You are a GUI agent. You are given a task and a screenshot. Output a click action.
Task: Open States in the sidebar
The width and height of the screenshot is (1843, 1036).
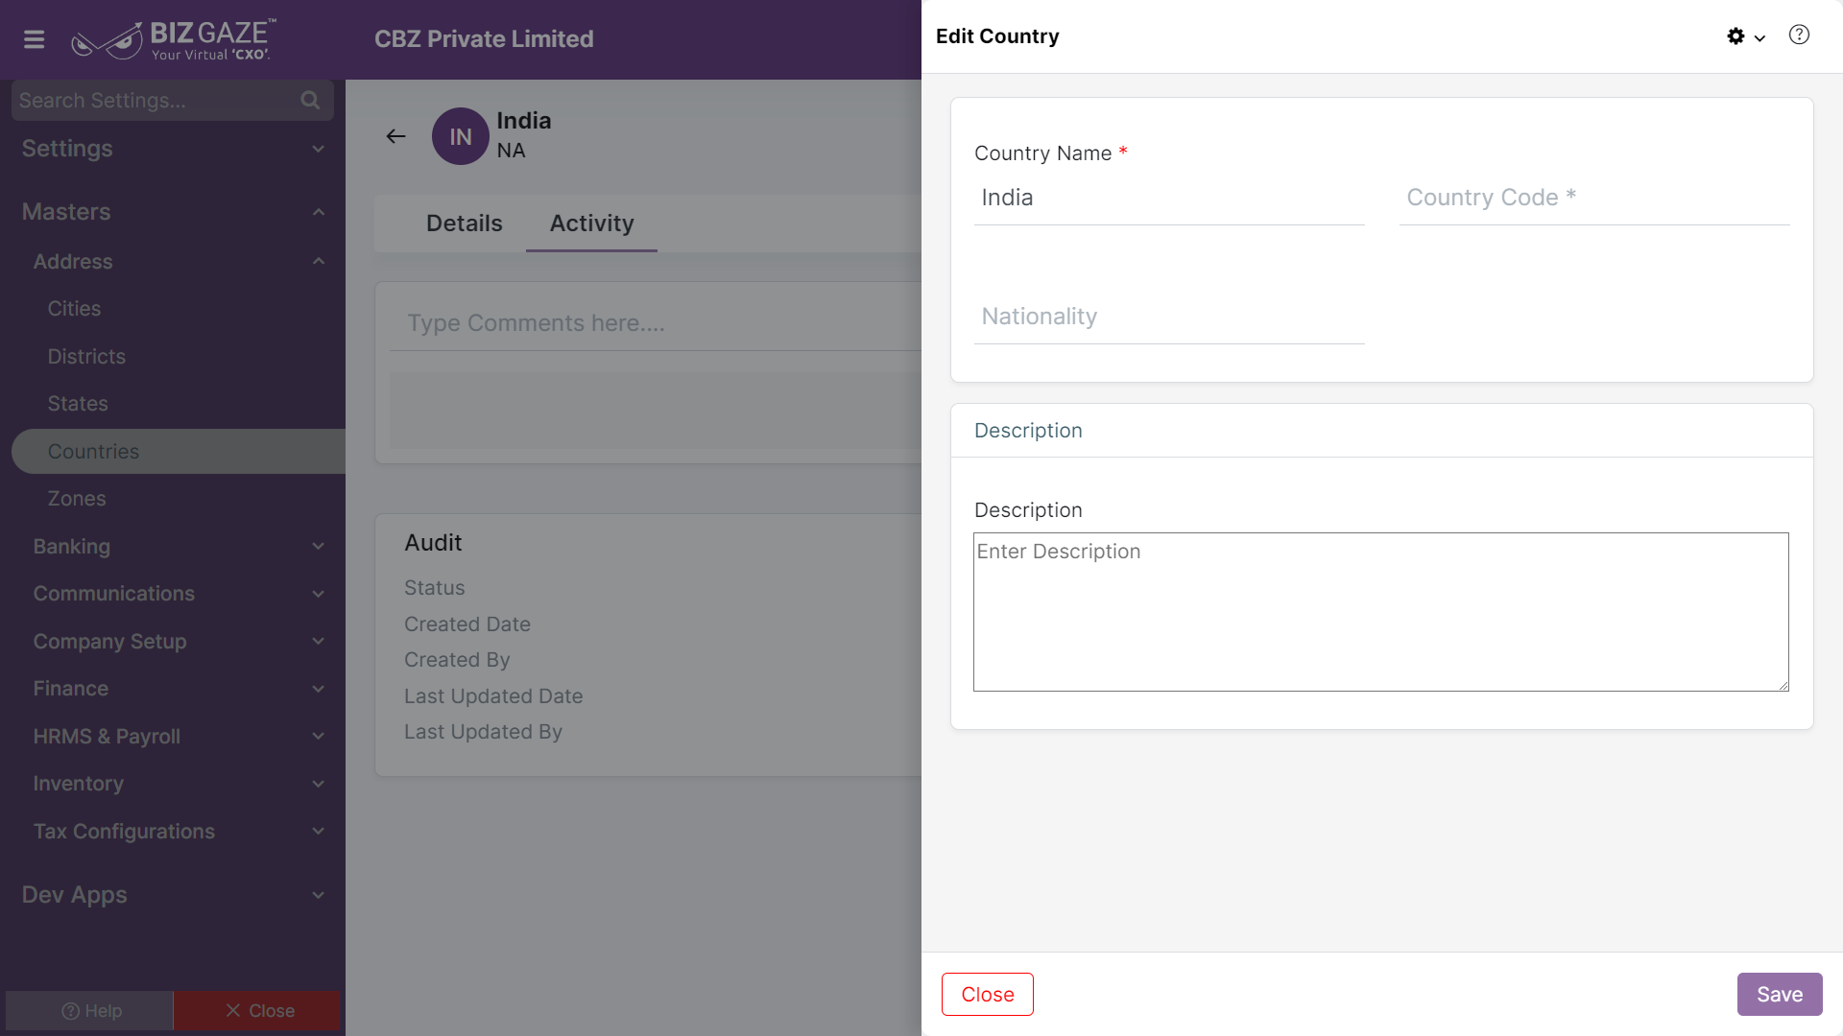(78, 404)
